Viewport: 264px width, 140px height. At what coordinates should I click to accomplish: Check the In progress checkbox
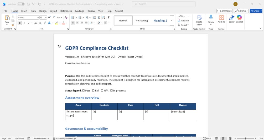point(111,90)
